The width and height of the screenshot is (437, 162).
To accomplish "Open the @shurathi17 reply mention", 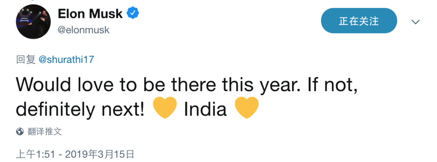I will point(66,59).
